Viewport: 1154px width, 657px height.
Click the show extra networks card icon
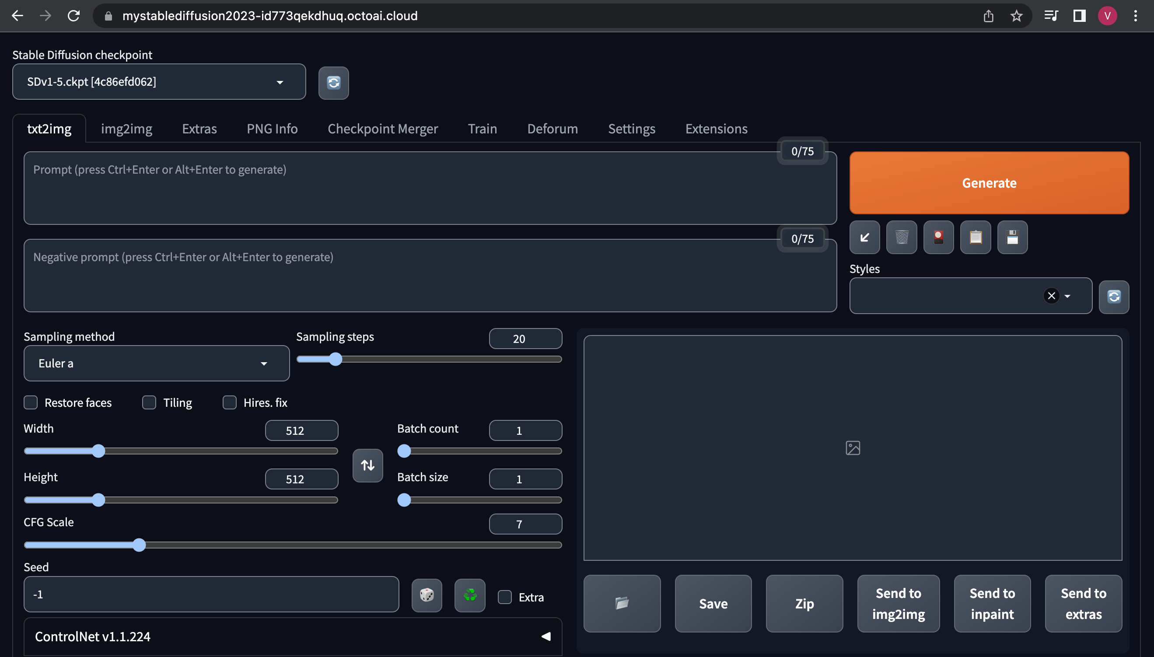pos(938,238)
